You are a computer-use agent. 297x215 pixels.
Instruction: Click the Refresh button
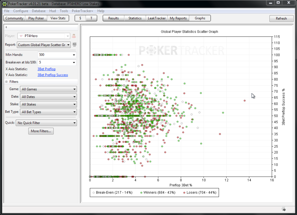click(281, 18)
